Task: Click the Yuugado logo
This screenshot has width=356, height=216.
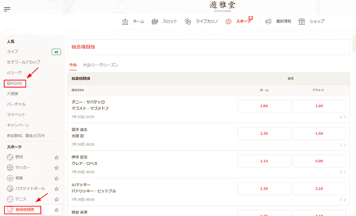Action: (x=223, y=6)
